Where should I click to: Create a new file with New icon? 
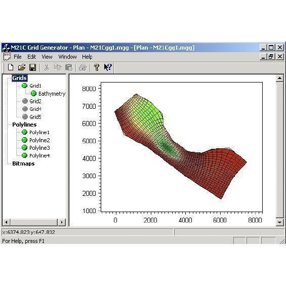coord(11,67)
